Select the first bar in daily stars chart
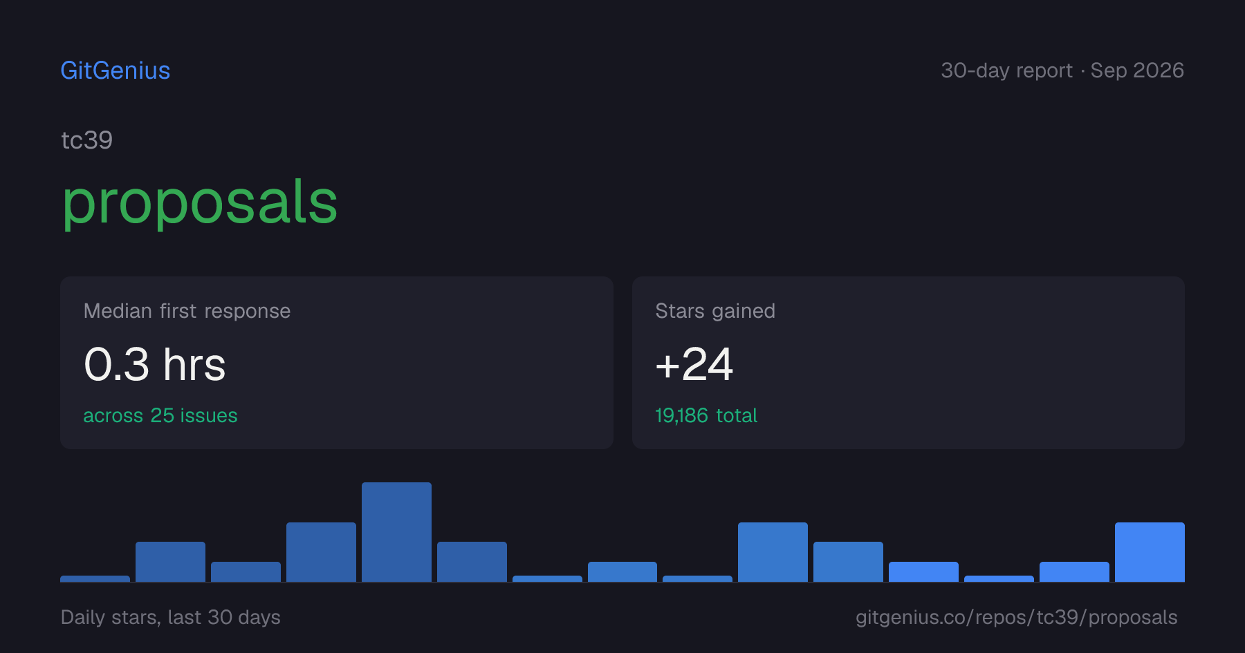The image size is (1245, 653). tap(95, 578)
